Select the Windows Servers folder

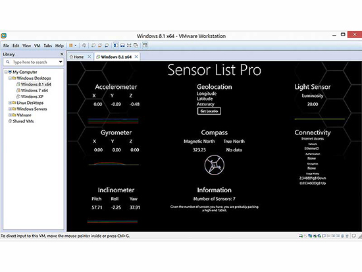[x=32, y=109]
